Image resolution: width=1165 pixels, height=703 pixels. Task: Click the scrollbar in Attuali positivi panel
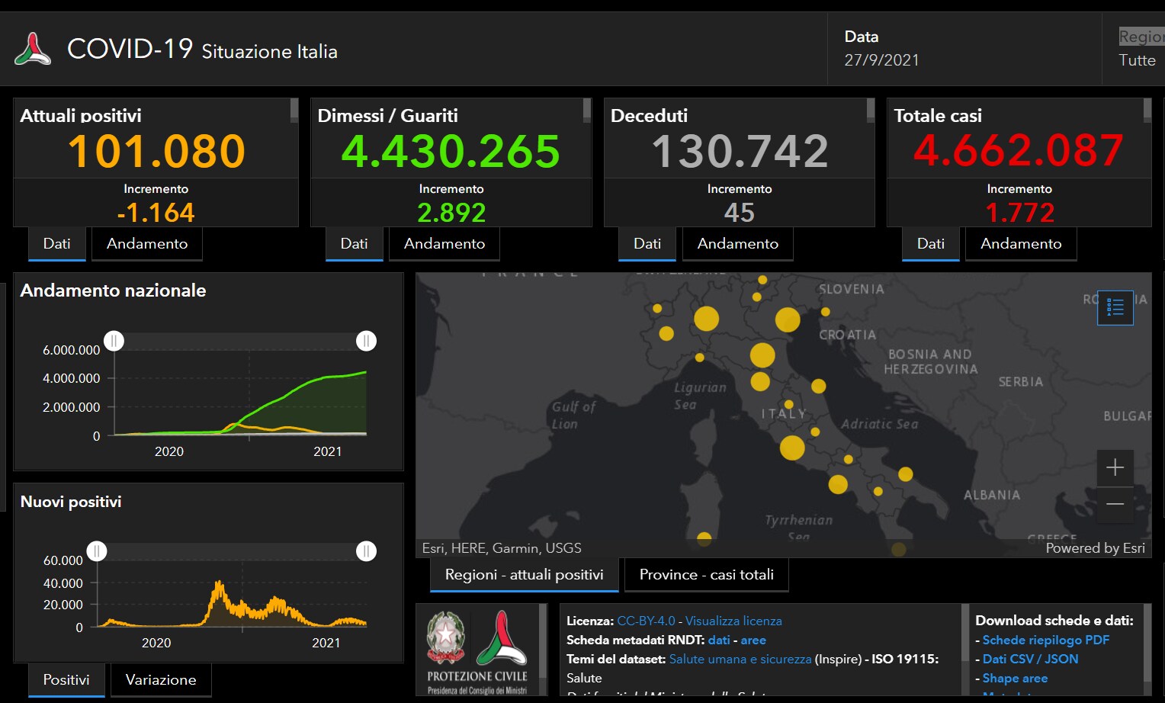294,111
